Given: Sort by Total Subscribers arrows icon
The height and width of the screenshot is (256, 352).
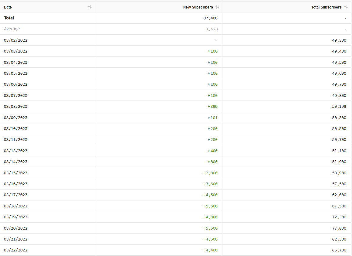Looking at the screenshot, I should click(x=346, y=7).
